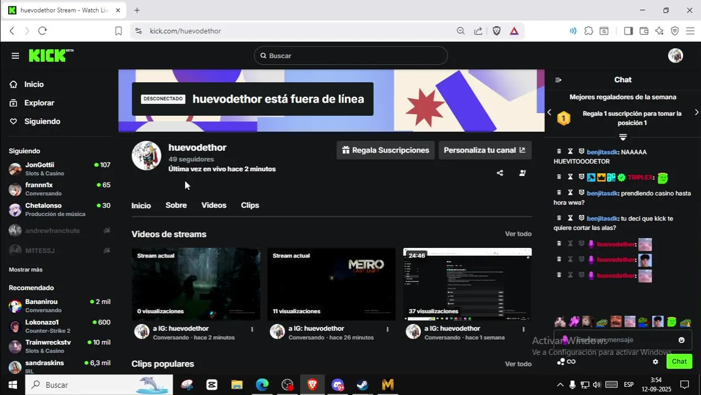The image size is (701, 395).
Task: Switch to the Sobre tab
Action: click(176, 205)
